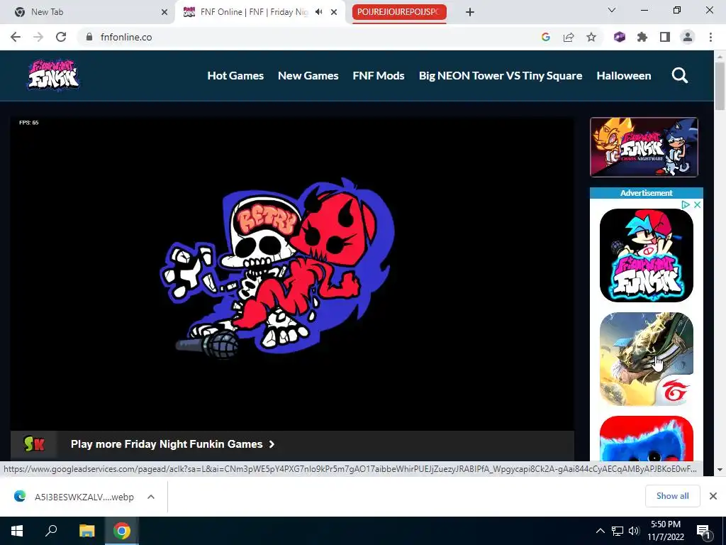Click the Chrome taskbar icon
Screen dimensions: 726x545
(122, 531)
